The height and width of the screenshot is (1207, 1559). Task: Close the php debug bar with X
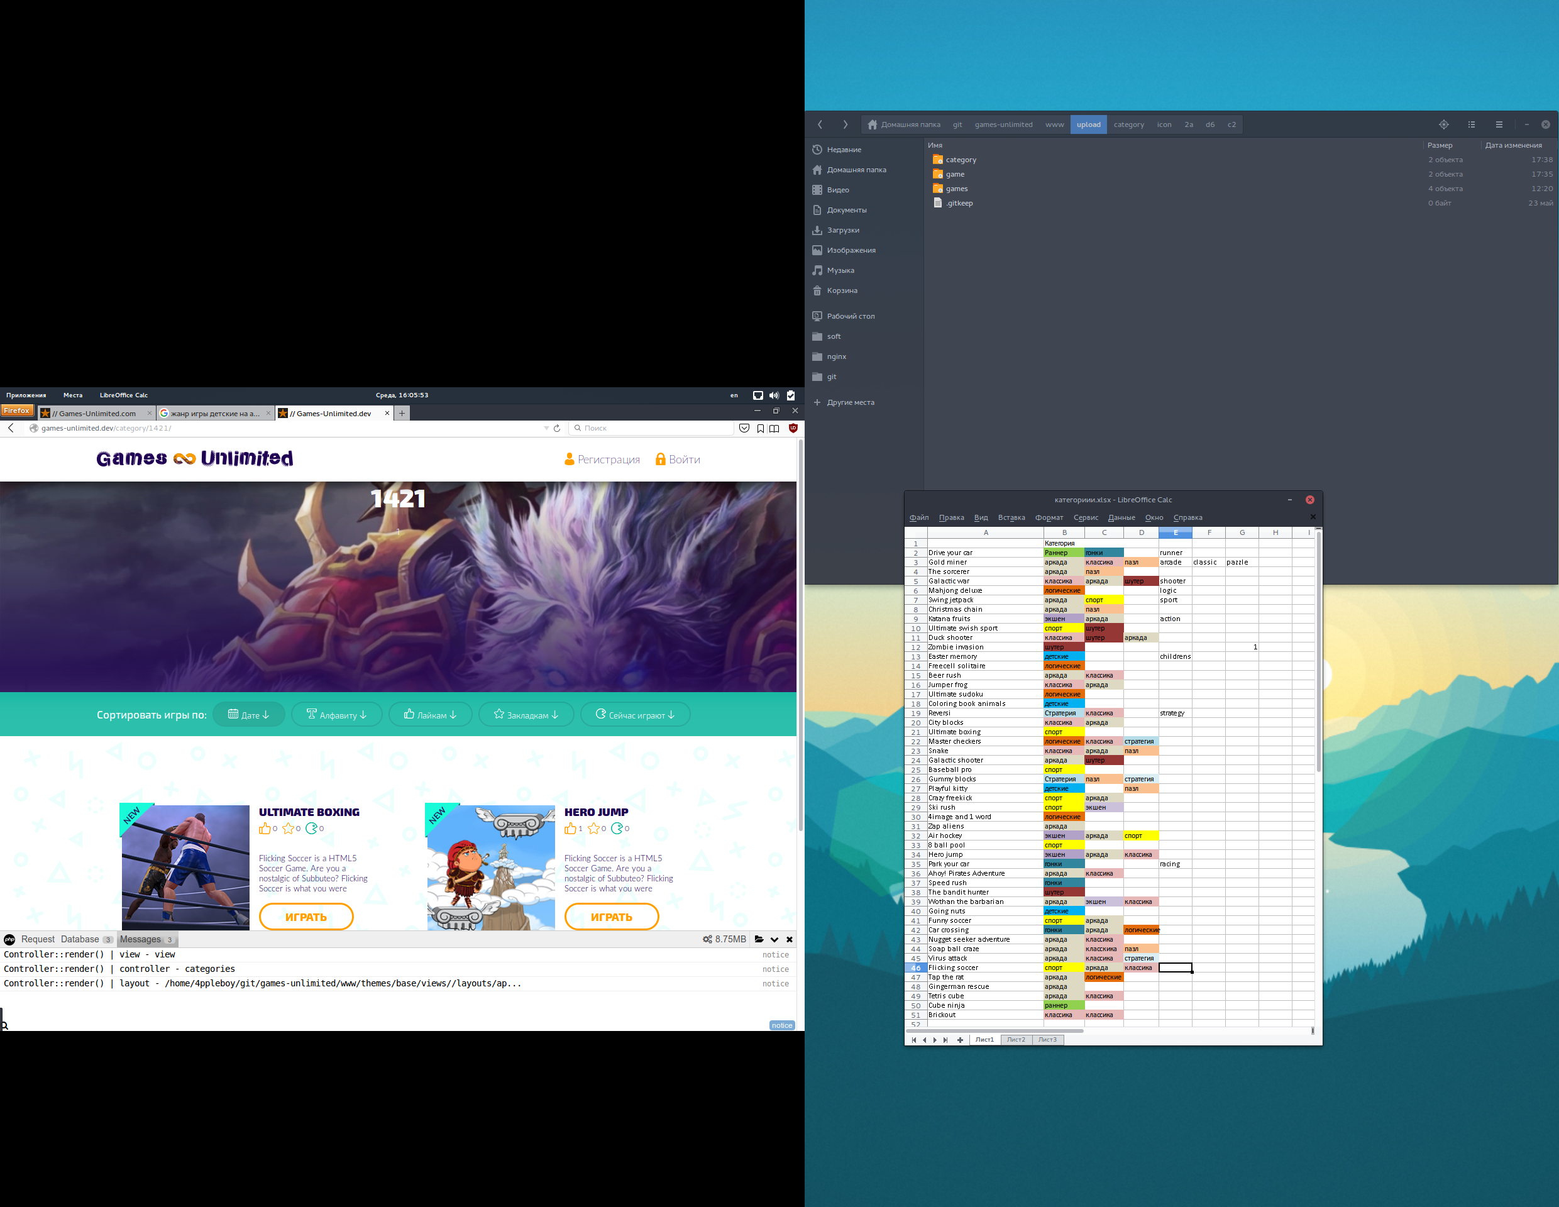pyautogui.click(x=790, y=939)
